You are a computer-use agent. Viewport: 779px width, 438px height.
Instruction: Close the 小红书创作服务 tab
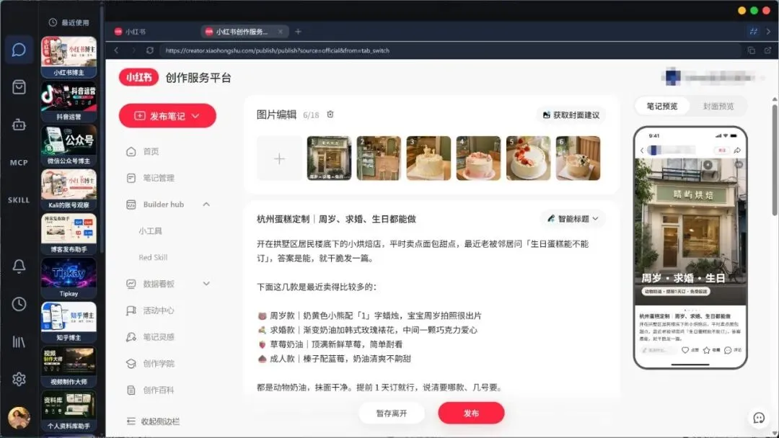(280, 31)
